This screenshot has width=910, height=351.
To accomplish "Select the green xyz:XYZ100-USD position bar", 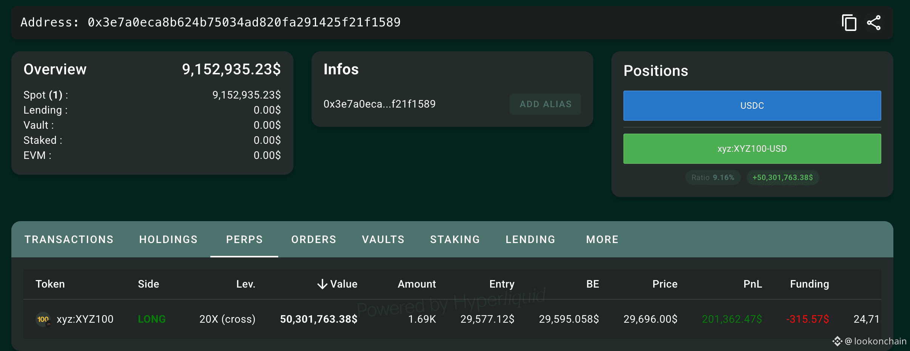I will click(752, 149).
